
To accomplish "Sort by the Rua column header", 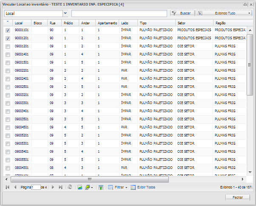I will coord(55,23).
